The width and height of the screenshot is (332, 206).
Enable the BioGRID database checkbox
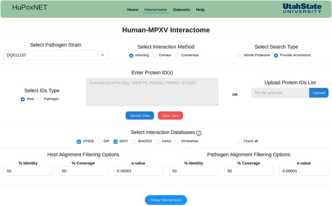134,142
